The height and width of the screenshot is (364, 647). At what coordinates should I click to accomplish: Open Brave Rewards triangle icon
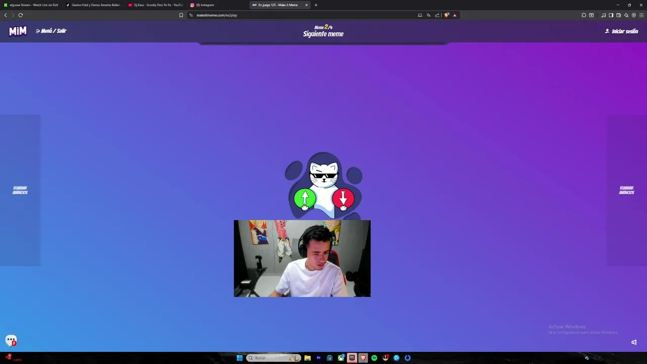click(x=454, y=15)
